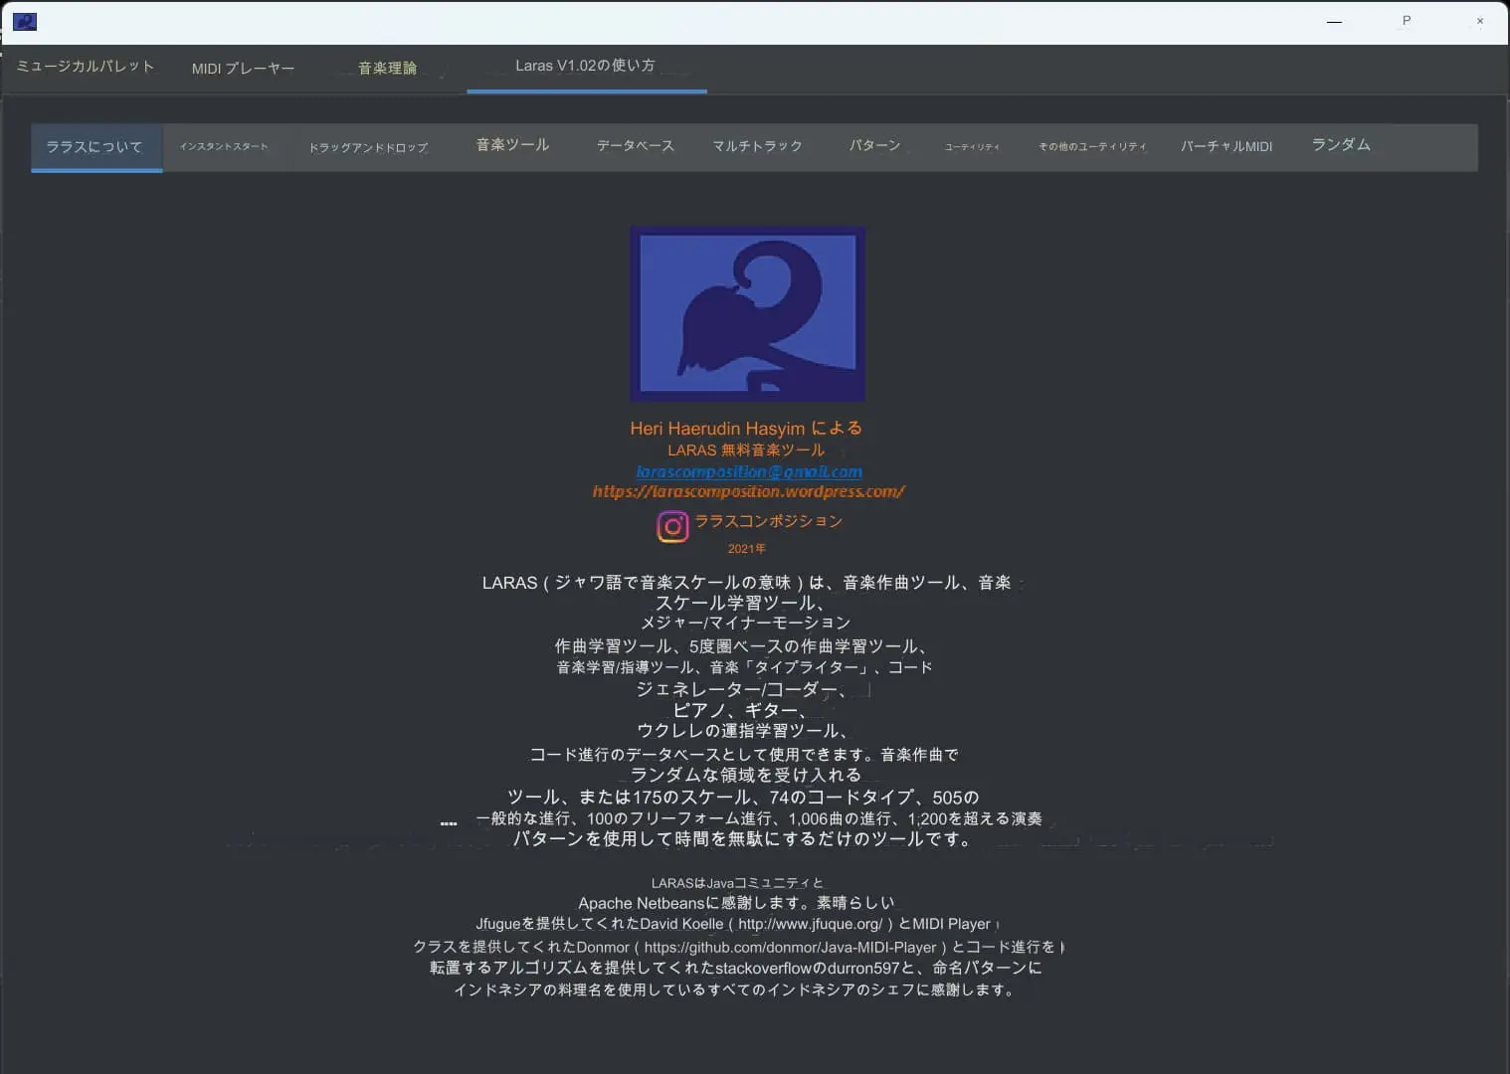
Task: Switch to MIDI プレーヤー tab
Action: pos(244,68)
